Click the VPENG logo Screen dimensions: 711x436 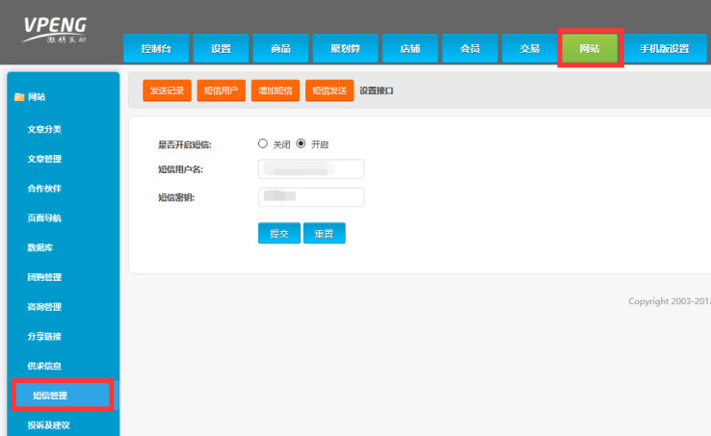coord(55,29)
